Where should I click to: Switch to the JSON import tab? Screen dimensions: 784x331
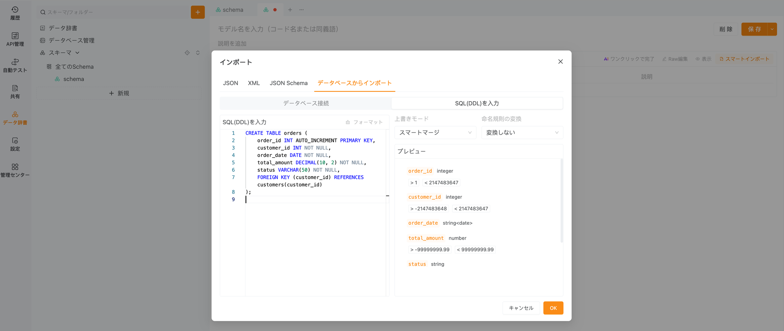click(x=230, y=83)
